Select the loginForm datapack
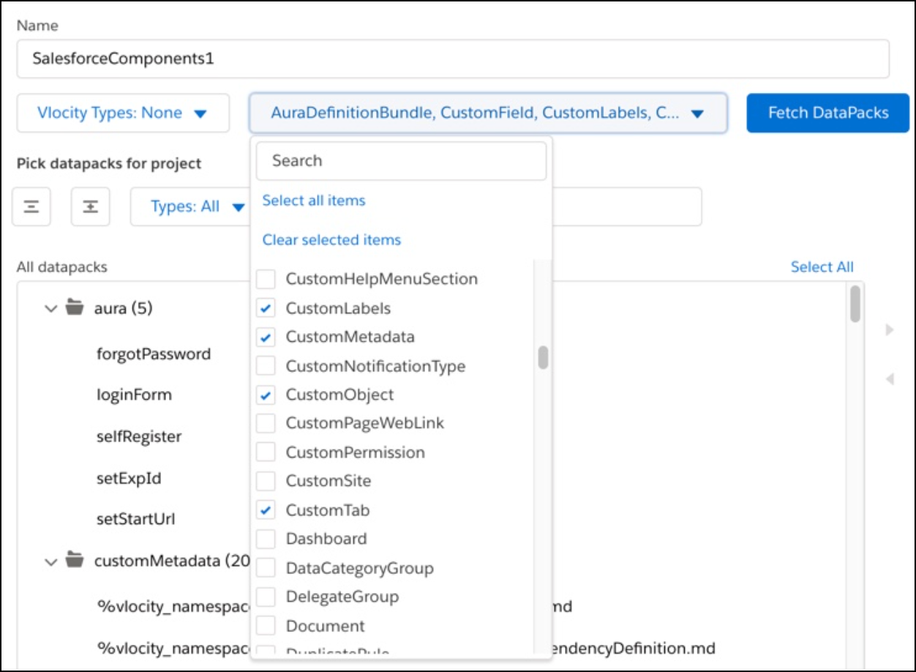916x672 pixels. [x=134, y=395]
